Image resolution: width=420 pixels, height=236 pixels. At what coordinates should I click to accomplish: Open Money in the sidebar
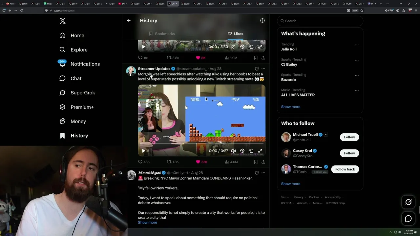73,121
